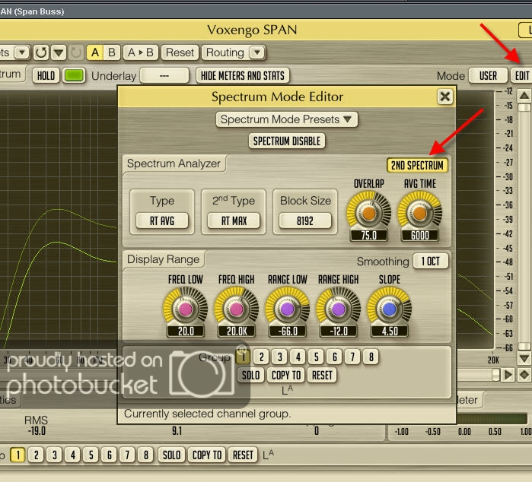Image resolution: width=532 pixels, height=482 pixels.
Task: Select group 5 in the editor dialog
Action: pyautogui.click(x=316, y=357)
